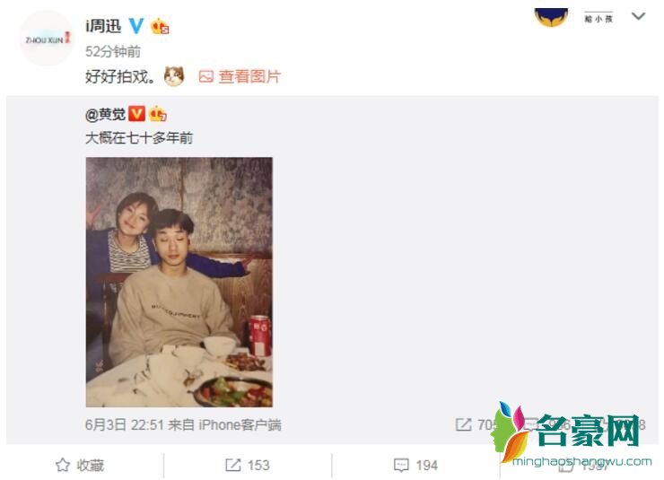Click the picture icon before 查看图片
The height and width of the screenshot is (480, 664).
pyautogui.click(x=205, y=76)
